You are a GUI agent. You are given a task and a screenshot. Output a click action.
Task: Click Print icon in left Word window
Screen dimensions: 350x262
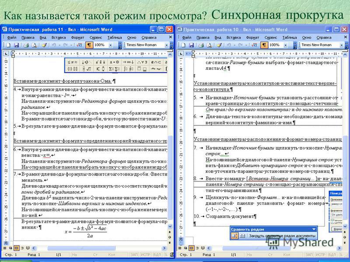(x=26, y=45)
